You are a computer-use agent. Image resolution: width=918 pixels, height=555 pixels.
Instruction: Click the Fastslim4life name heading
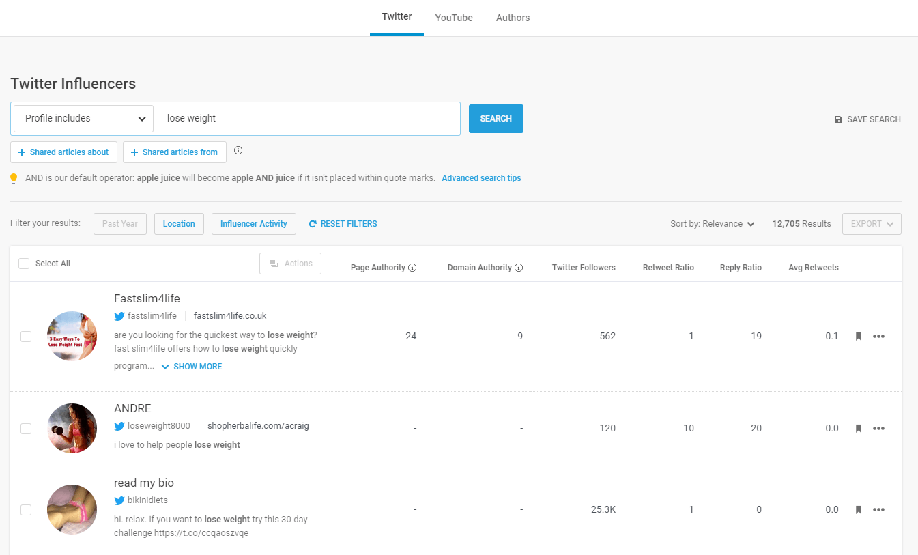point(147,298)
